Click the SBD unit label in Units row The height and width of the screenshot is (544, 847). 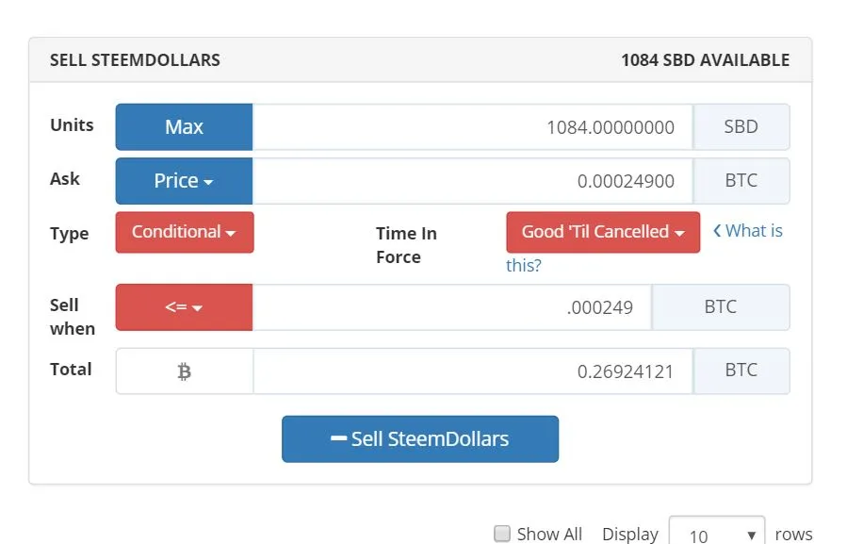click(741, 127)
